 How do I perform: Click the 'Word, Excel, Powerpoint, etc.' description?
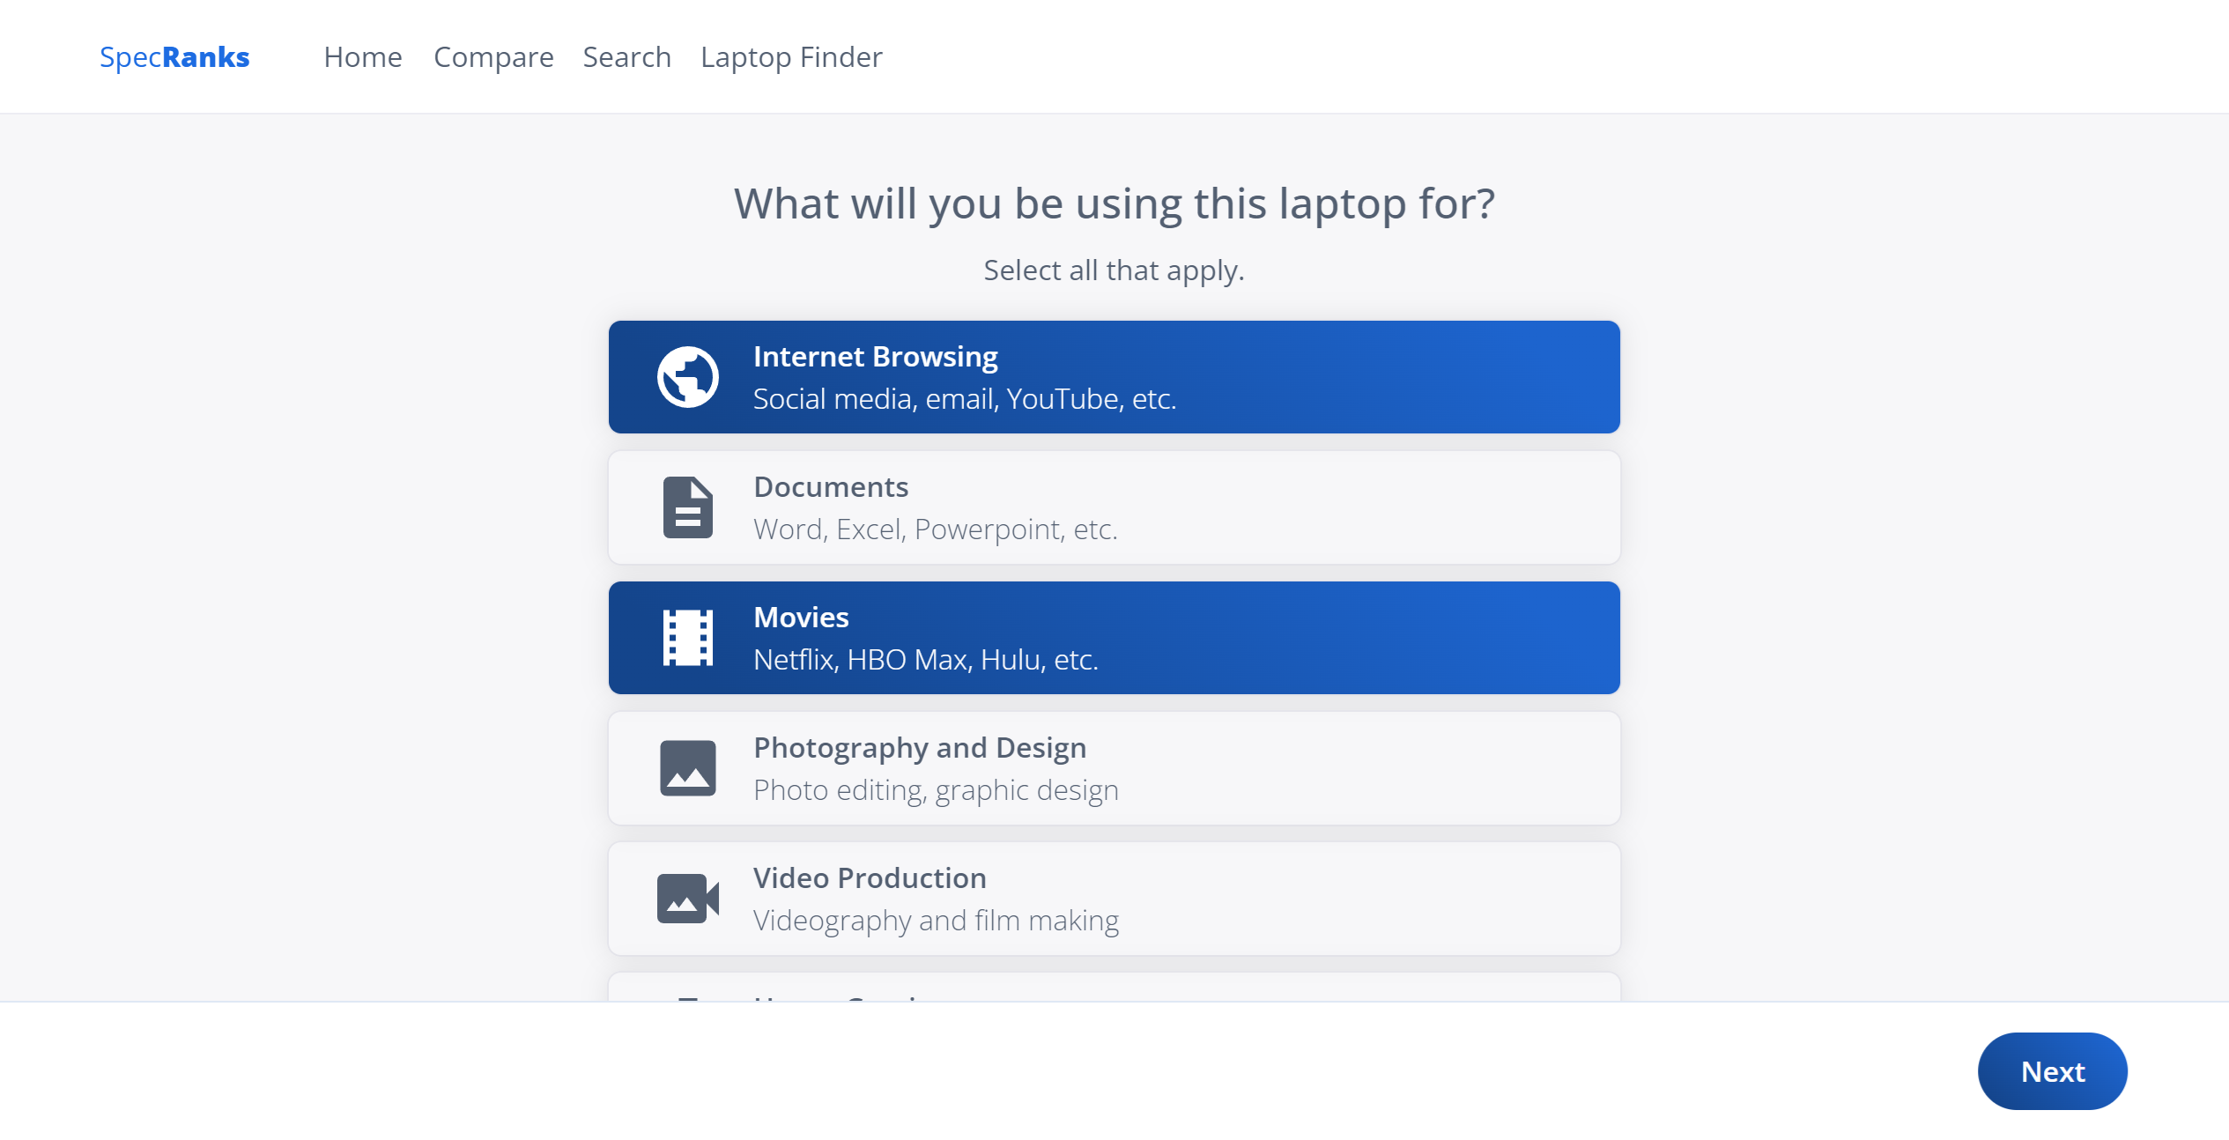(x=935, y=529)
